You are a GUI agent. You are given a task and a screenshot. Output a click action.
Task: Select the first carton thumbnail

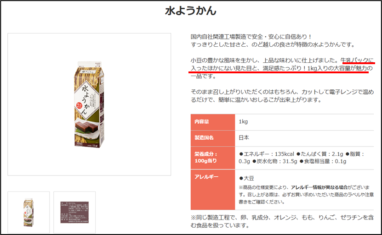(x=29, y=213)
